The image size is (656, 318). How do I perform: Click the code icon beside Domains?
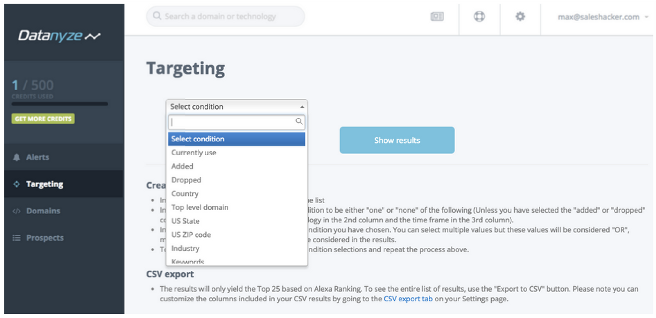[17, 211]
